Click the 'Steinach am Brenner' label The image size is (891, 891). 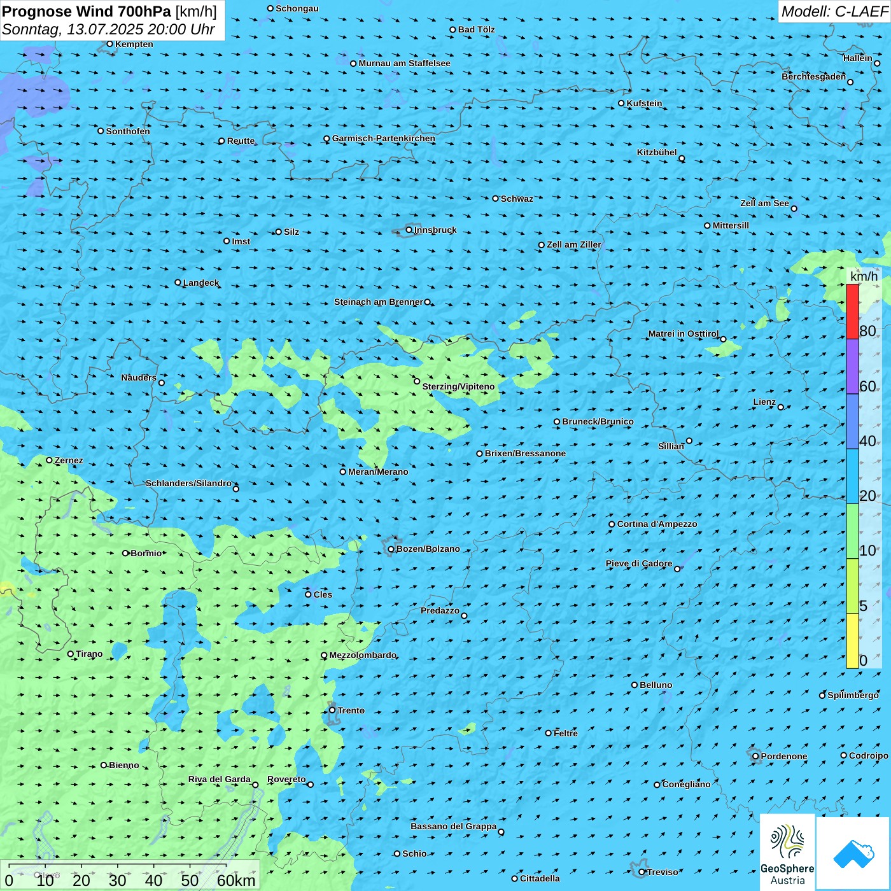pyautogui.click(x=379, y=302)
